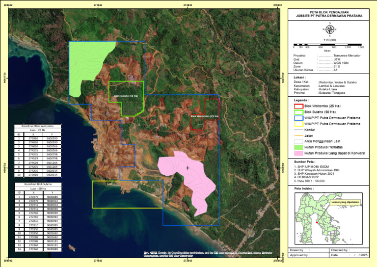Click the 'Approved by' field
Screen dimensions: 377x267
(x=308, y=255)
